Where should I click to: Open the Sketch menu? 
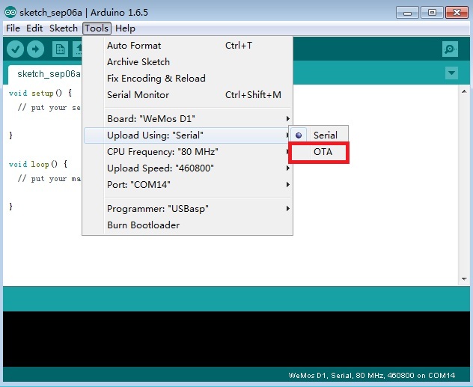click(64, 28)
